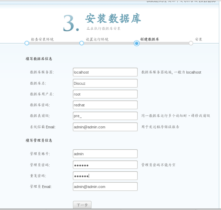Click the 重复密码 password field
This screenshot has width=221, height=210.
[x=105, y=175]
